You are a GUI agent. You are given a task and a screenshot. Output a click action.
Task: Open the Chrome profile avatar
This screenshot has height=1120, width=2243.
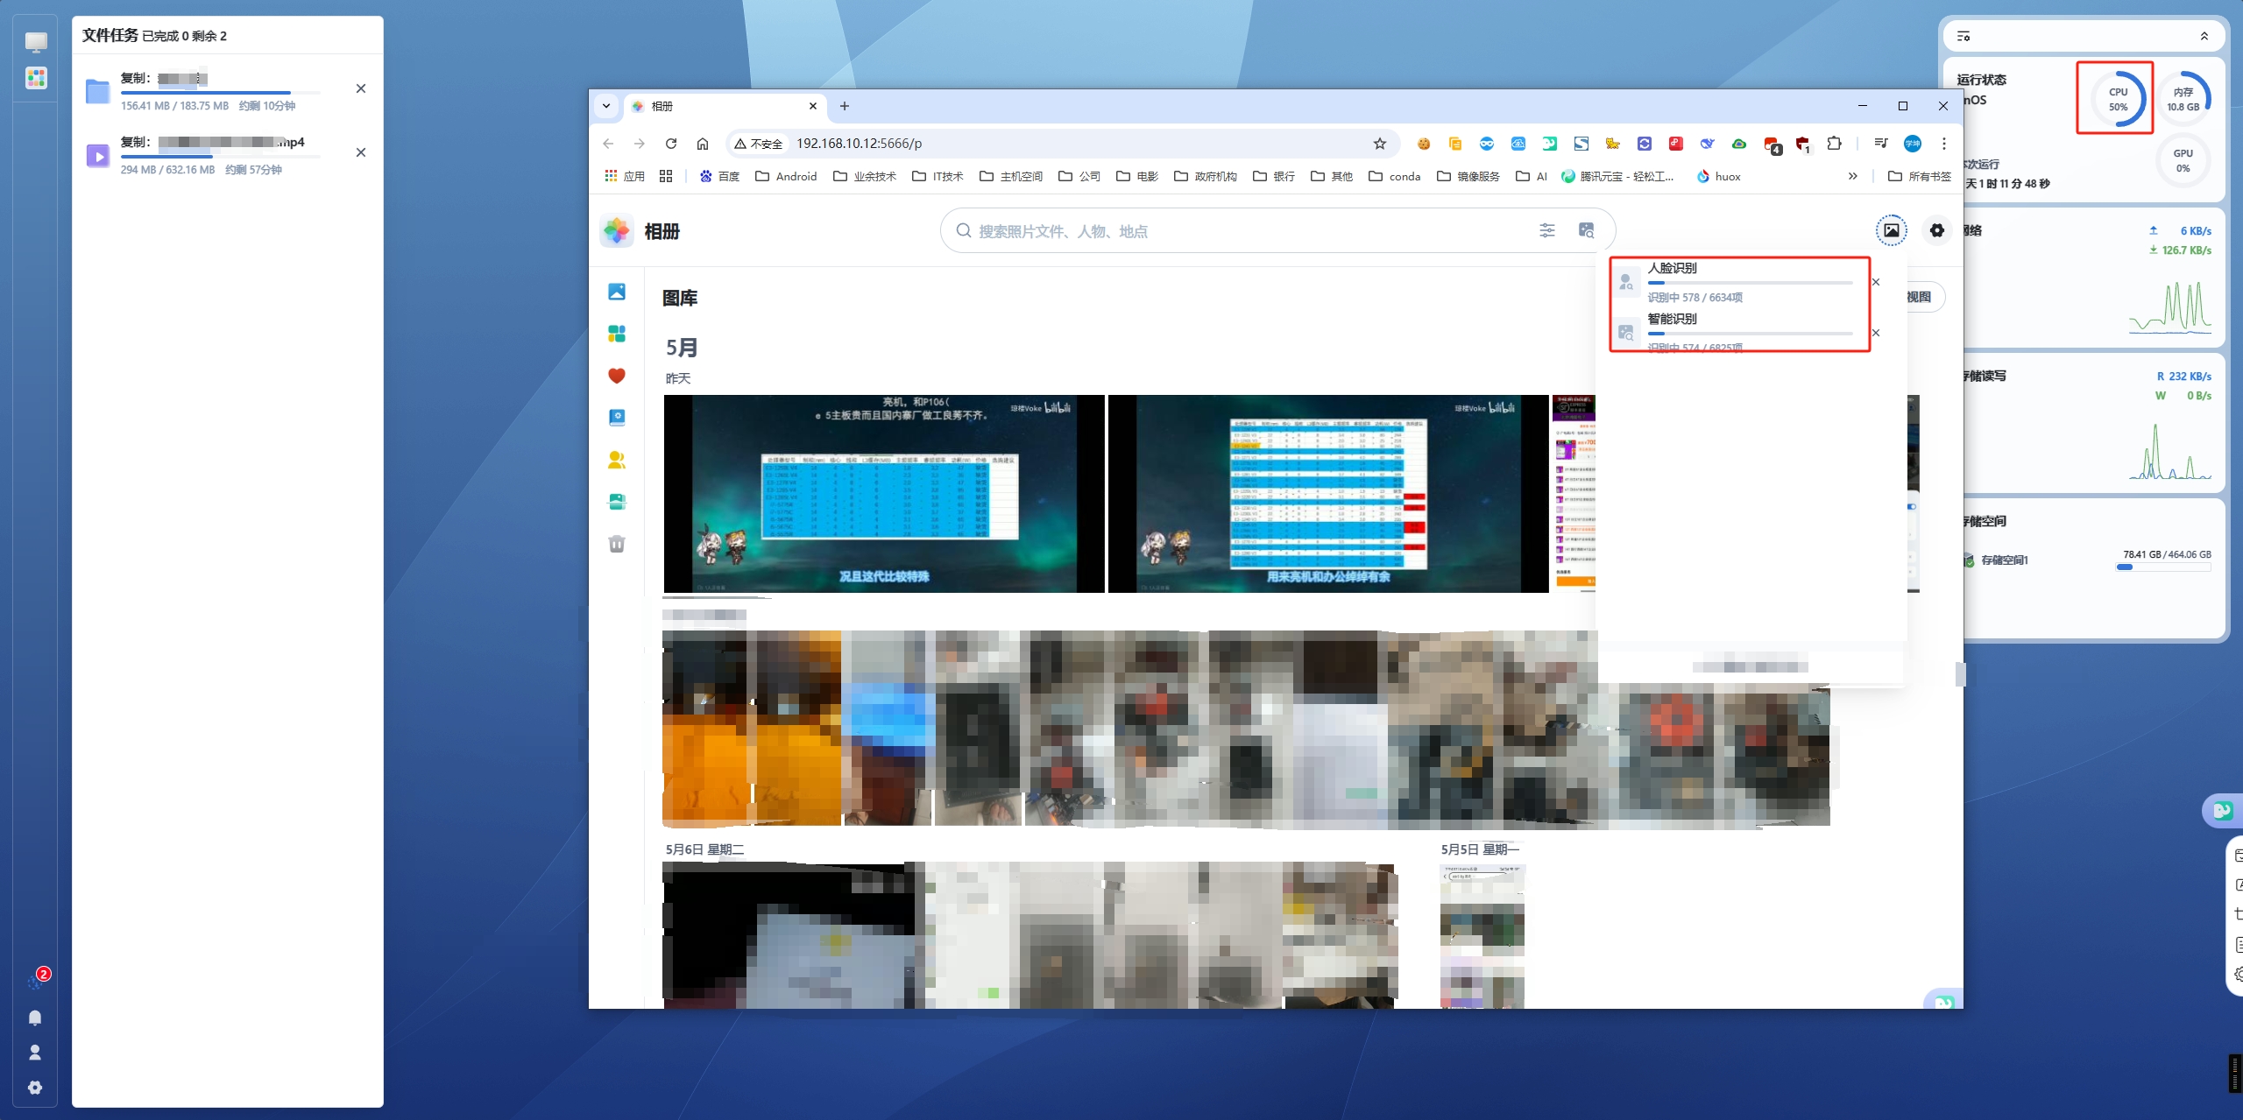click(1913, 144)
